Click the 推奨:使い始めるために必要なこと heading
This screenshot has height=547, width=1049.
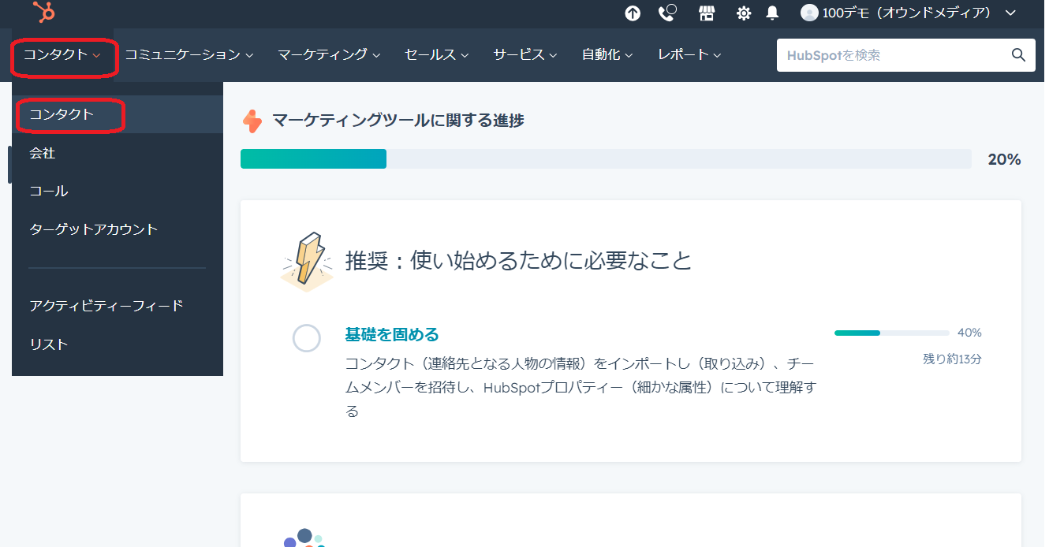[x=518, y=260]
